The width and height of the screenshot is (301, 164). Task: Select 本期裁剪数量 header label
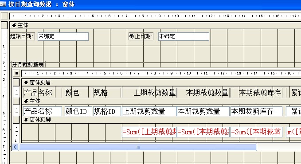pos(203,93)
